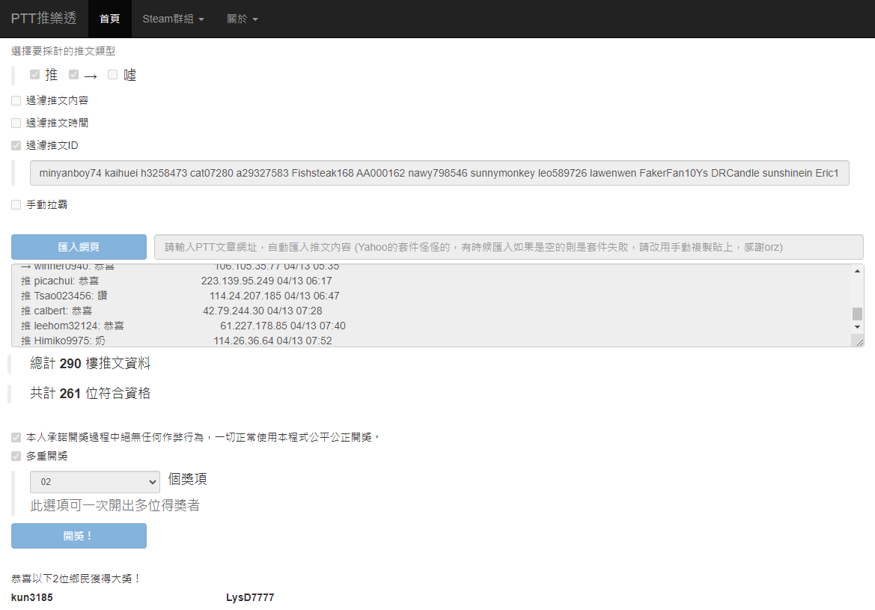Toggle the 推 comment type checkbox

[34, 74]
